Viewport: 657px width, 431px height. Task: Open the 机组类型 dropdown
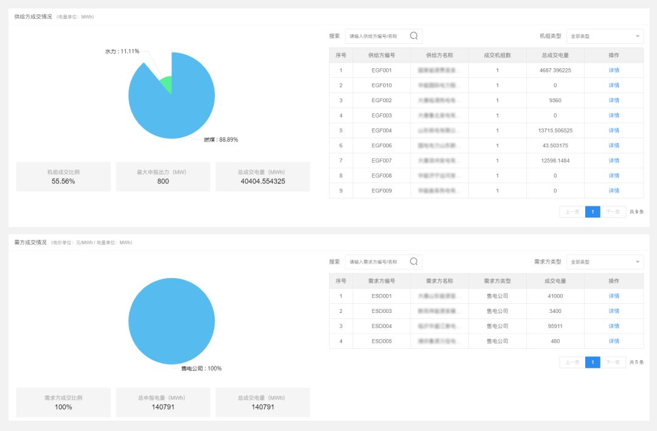point(605,37)
